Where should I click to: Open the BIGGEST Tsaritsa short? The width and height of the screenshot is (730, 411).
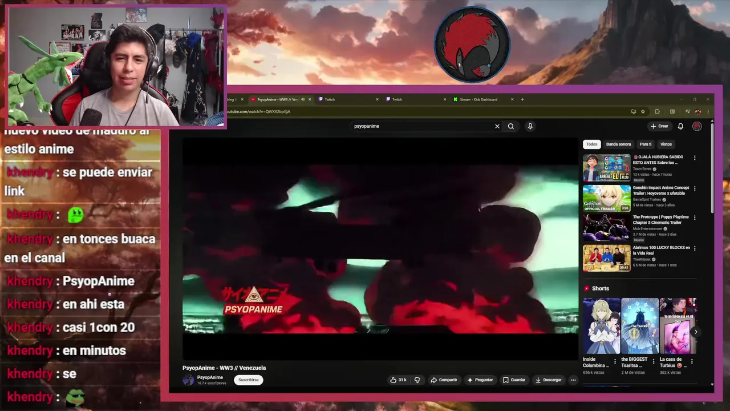[x=639, y=326]
